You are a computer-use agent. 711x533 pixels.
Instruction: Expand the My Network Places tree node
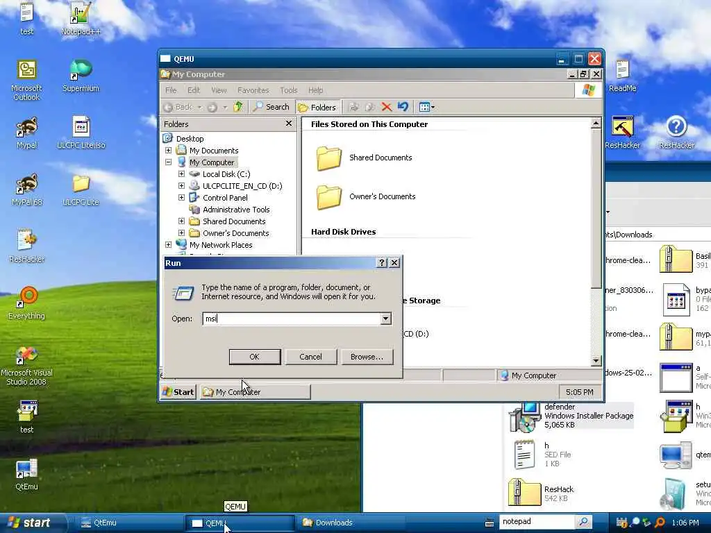[168, 244]
